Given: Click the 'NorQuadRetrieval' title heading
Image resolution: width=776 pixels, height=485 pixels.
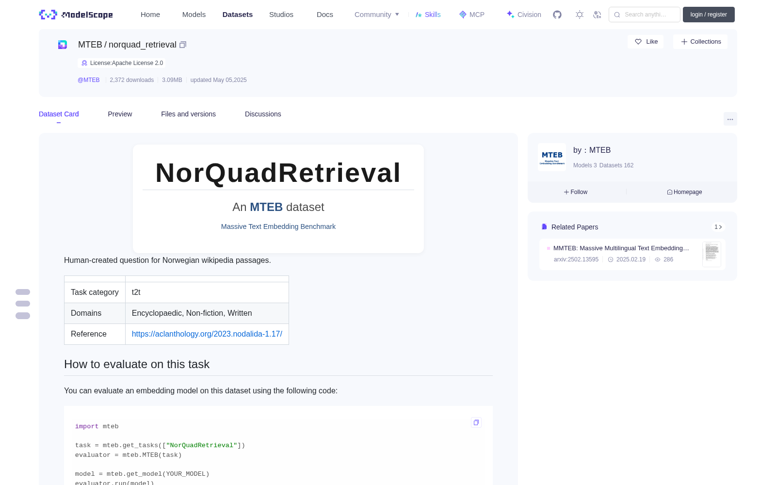Looking at the screenshot, I should click(x=278, y=173).
